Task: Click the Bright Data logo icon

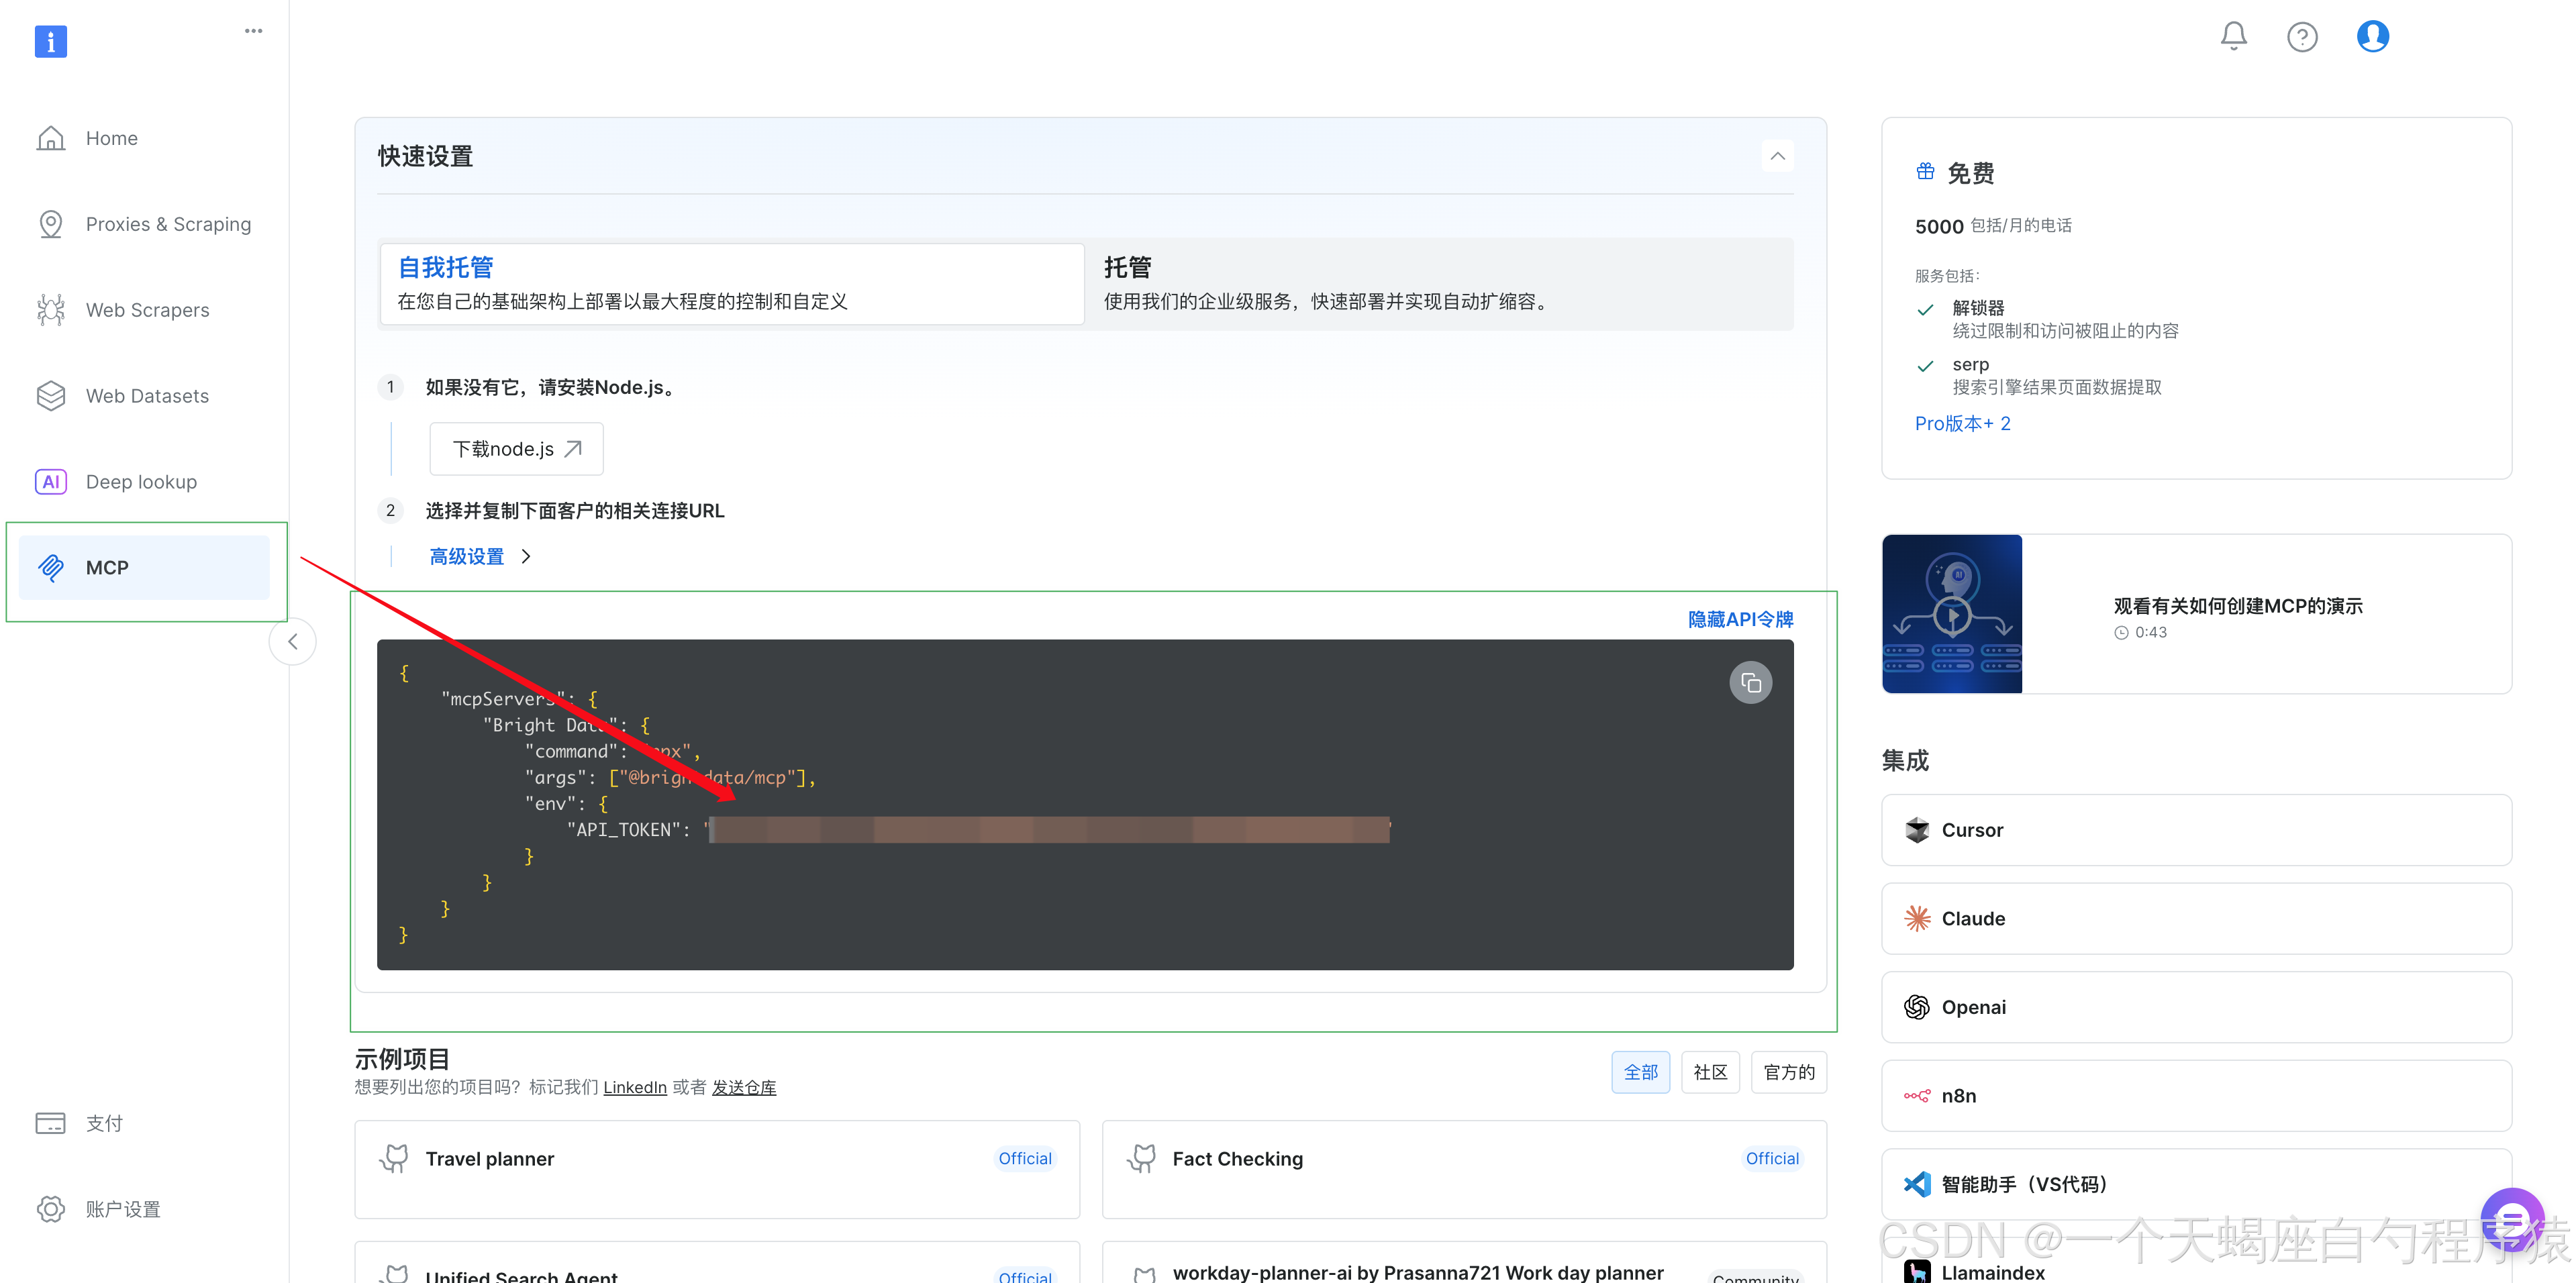Action: (50, 41)
